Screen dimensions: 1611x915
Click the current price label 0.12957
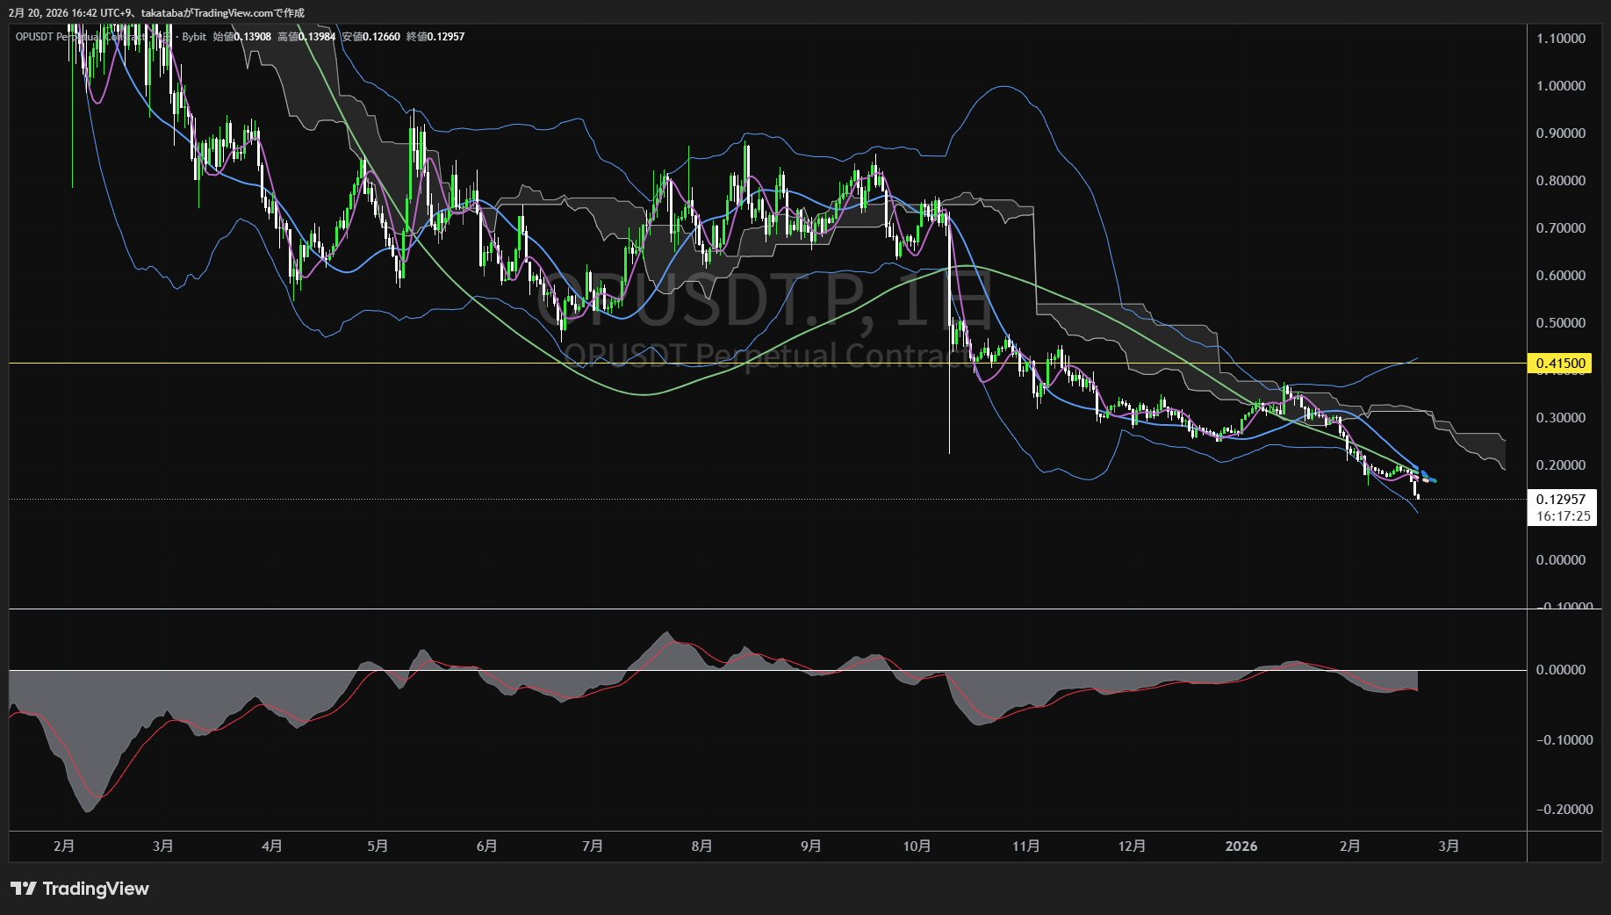1560,499
